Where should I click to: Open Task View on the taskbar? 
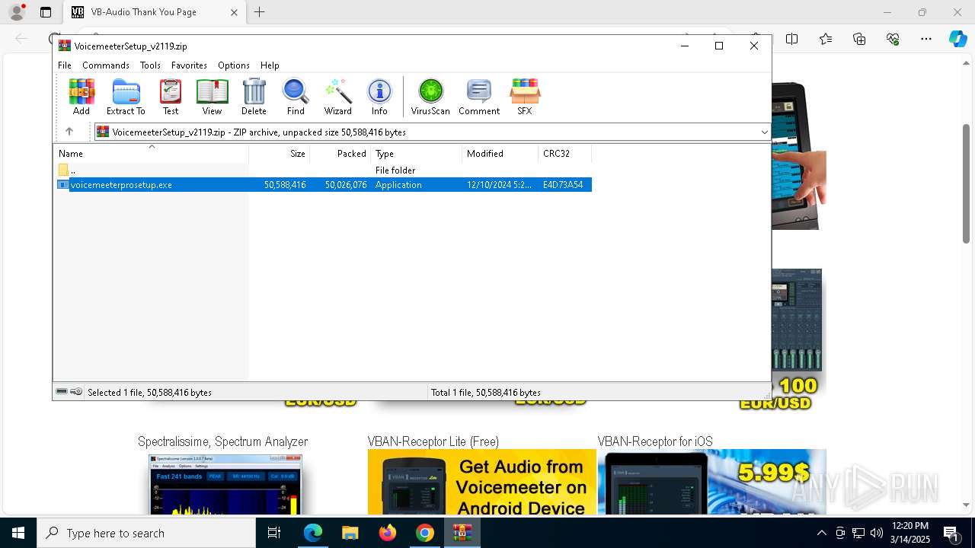point(274,533)
